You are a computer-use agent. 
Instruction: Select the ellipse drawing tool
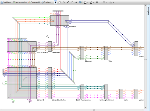(x=64, y=2)
